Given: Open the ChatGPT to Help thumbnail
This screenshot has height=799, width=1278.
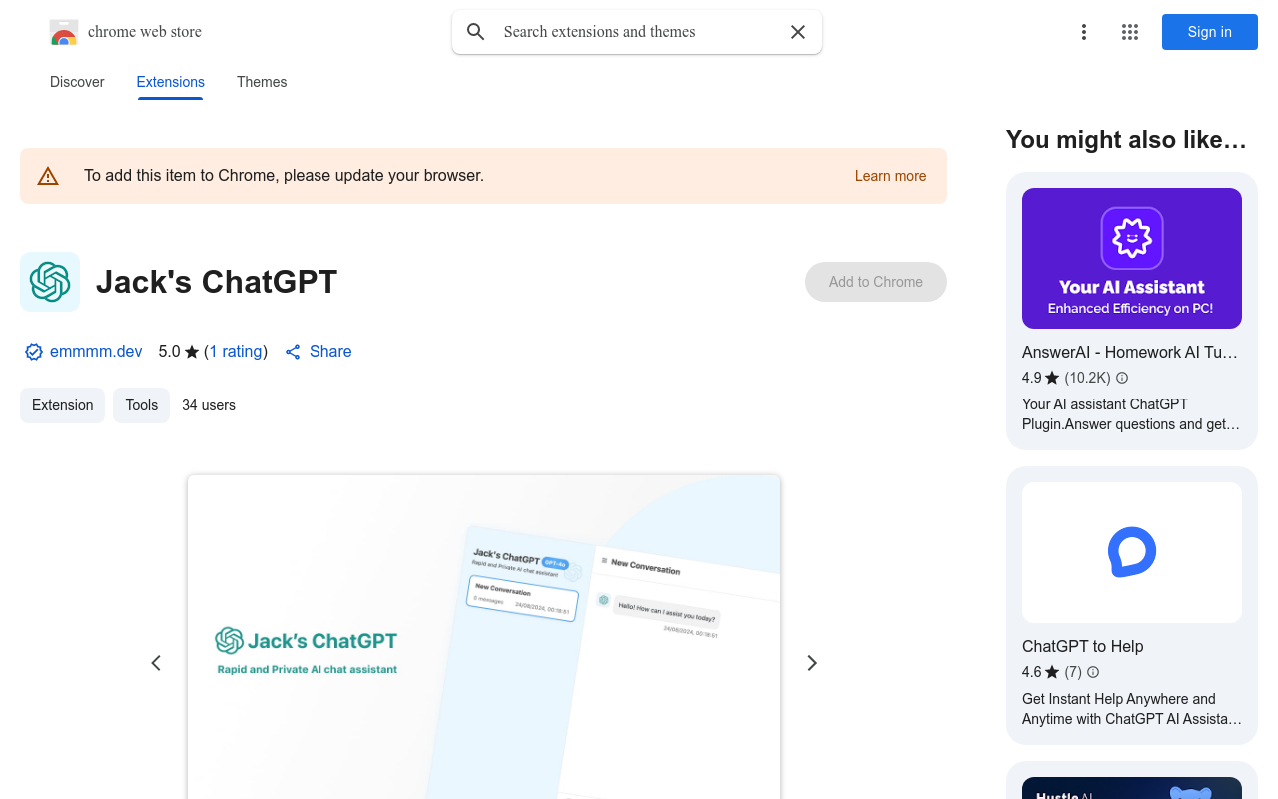Looking at the screenshot, I should (x=1132, y=552).
